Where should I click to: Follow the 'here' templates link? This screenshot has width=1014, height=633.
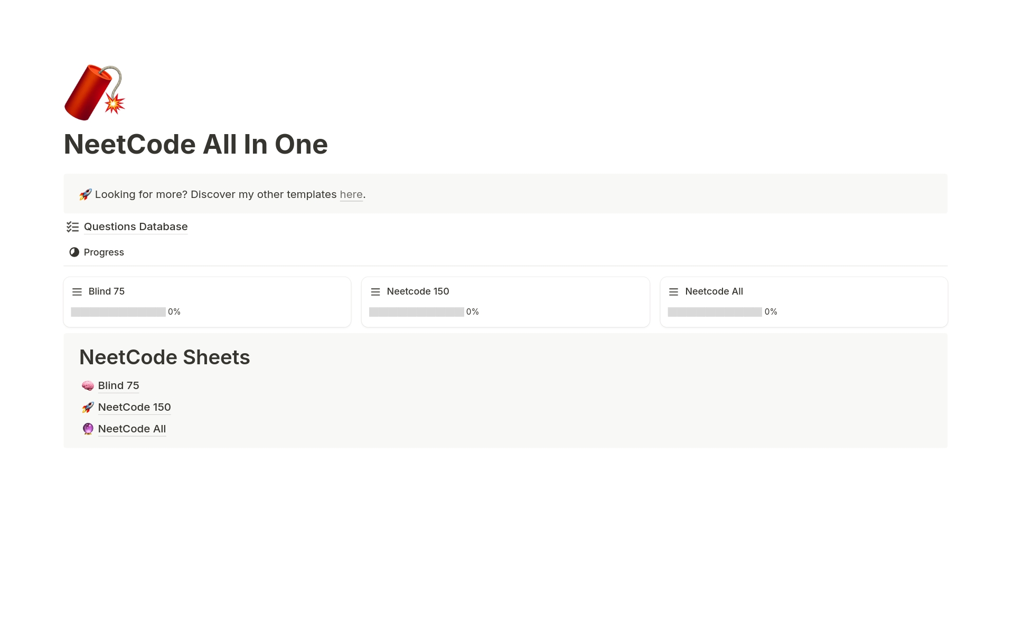coord(351,195)
